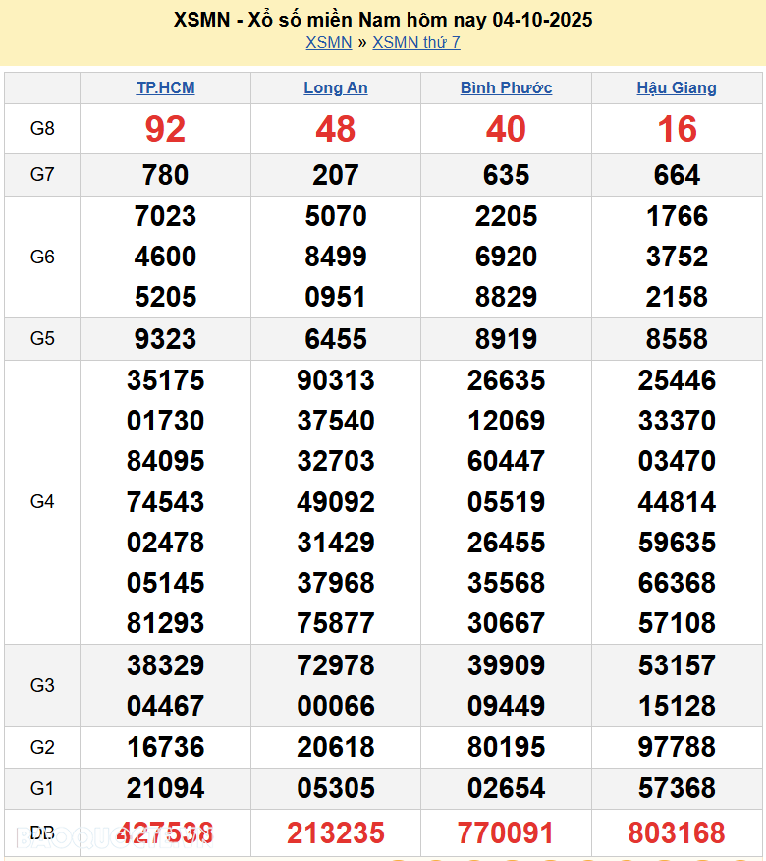Image resolution: width=766 pixels, height=861 pixels.
Task: Select Long An special prize 213235
Action: (x=336, y=833)
